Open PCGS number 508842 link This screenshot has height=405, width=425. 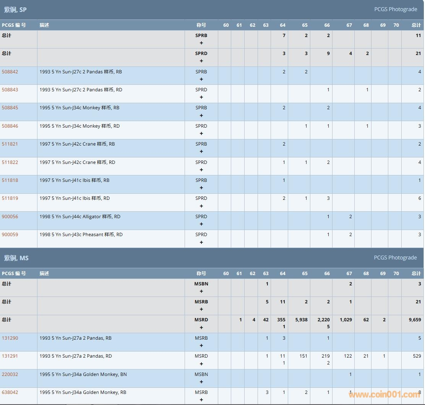[x=10, y=72]
